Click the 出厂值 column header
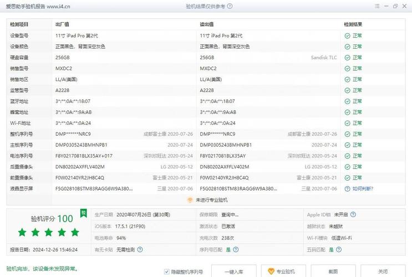The height and width of the screenshot is (277, 412). [x=62, y=24]
